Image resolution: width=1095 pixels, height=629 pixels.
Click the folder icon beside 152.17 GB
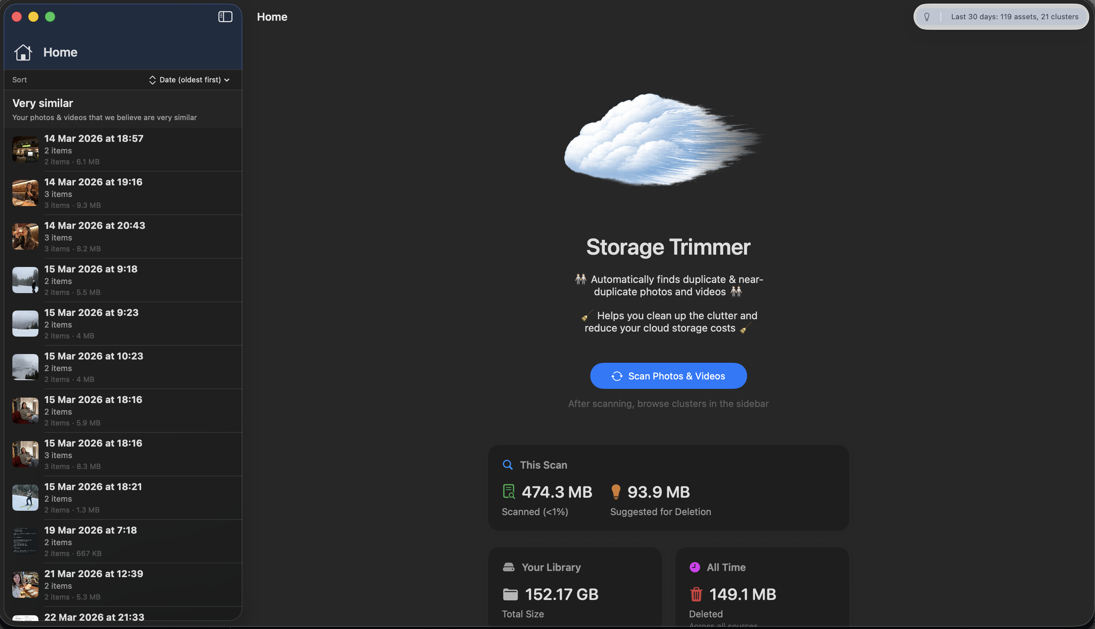(510, 595)
